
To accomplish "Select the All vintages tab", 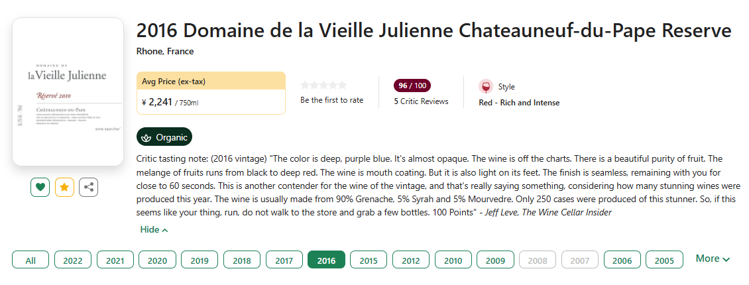I will pyautogui.click(x=30, y=260).
